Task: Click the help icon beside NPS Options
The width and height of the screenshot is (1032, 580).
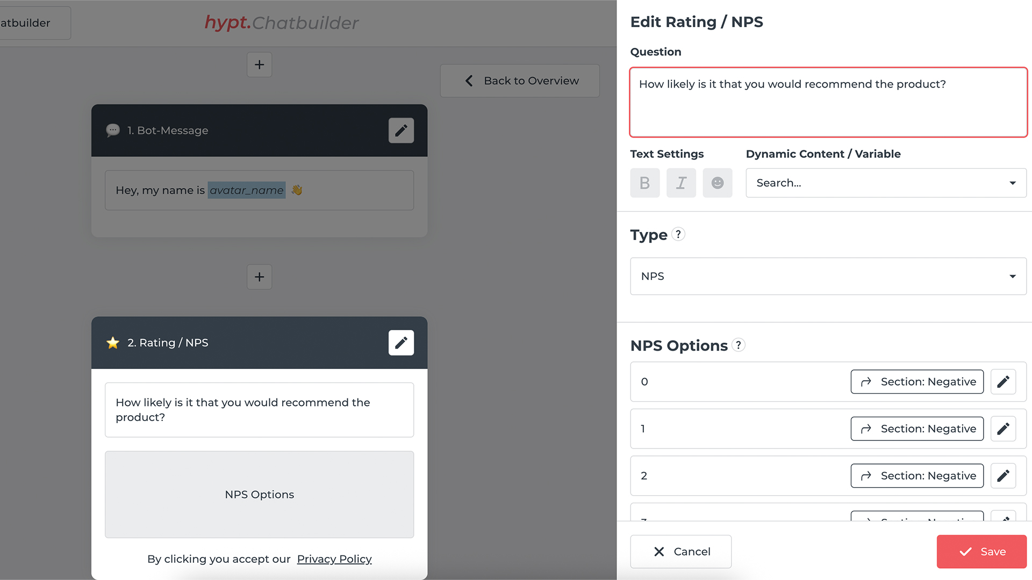Action: (739, 345)
